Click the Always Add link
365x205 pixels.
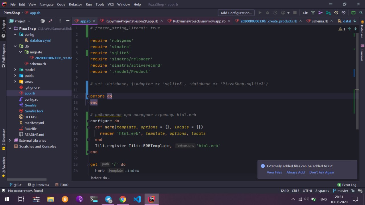tap(295, 172)
